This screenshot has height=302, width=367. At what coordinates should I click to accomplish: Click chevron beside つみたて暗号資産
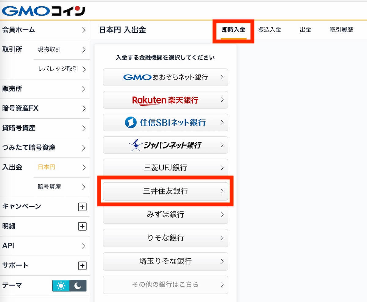click(84, 148)
